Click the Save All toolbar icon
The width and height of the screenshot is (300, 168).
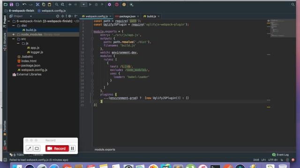[x=11, y=4]
